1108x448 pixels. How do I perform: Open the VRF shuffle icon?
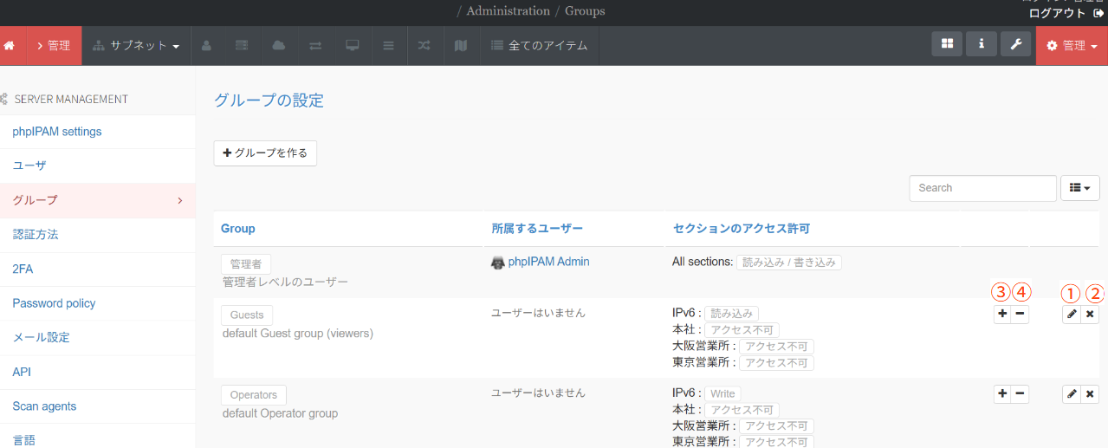(x=424, y=45)
